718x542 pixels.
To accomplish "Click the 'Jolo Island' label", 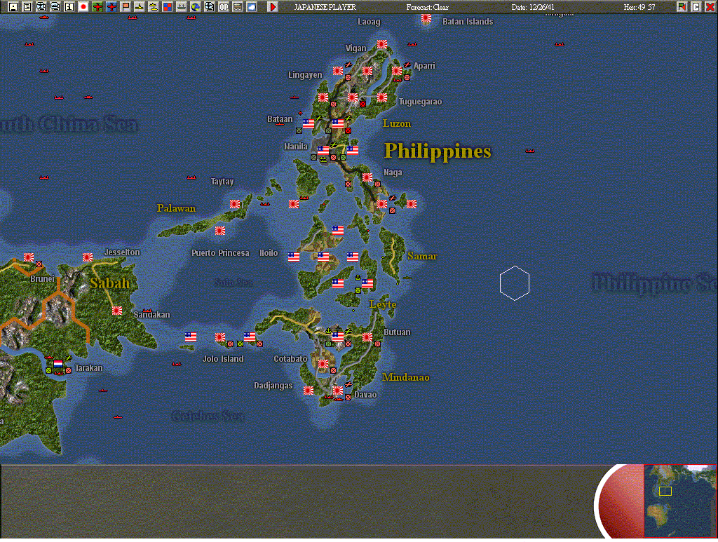I will 223,359.
